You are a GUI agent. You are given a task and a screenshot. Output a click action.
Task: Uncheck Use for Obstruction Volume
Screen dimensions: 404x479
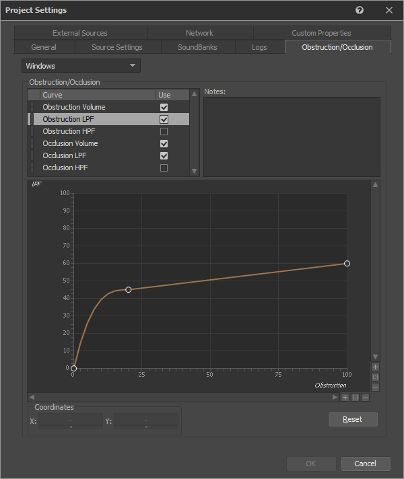164,107
